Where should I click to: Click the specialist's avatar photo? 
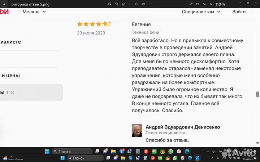coord(137,130)
